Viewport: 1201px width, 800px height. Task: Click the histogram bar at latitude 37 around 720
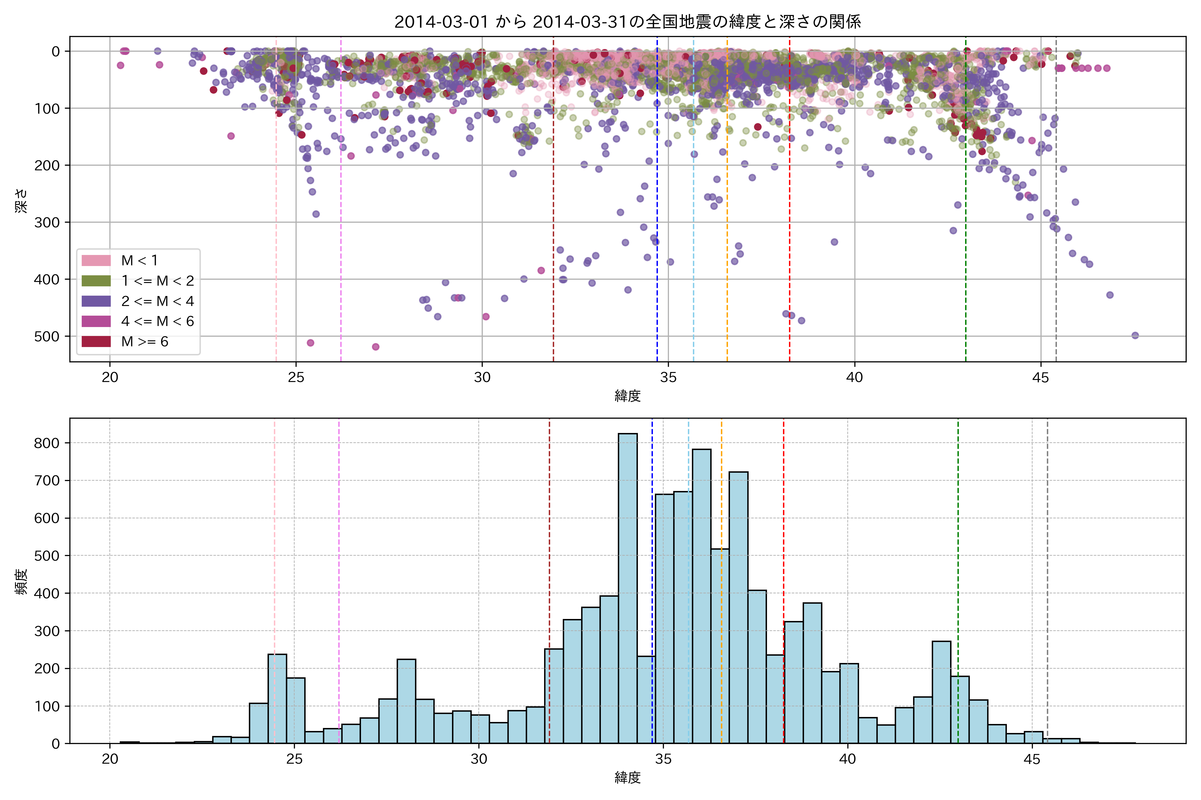[x=738, y=607]
